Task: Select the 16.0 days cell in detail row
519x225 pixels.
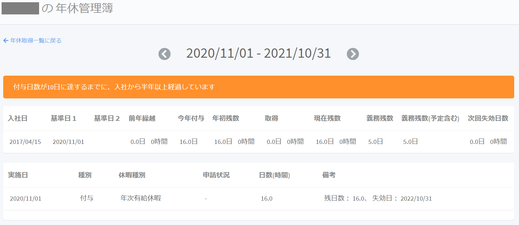Action: coord(267,199)
